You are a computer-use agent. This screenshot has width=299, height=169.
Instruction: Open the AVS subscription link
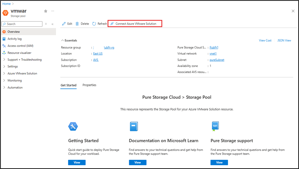click(x=96, y=60)
